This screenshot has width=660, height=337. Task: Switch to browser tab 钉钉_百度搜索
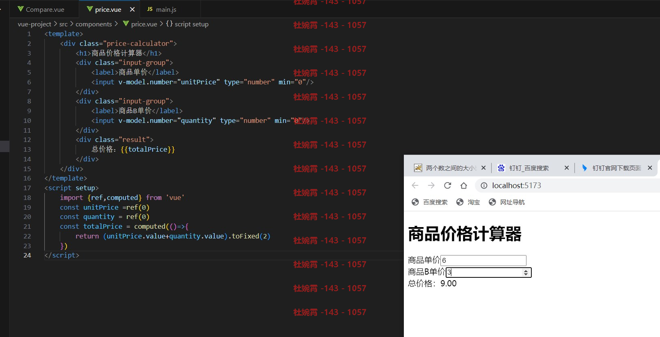(x=529, y=168)
